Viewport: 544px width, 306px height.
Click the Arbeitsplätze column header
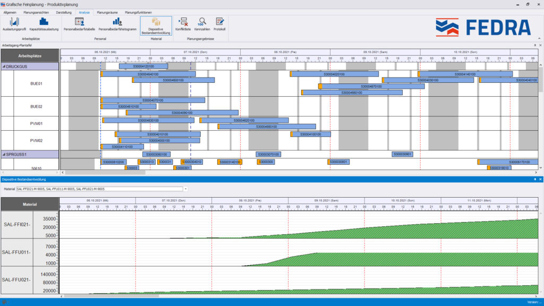click(x=29, y=55)
